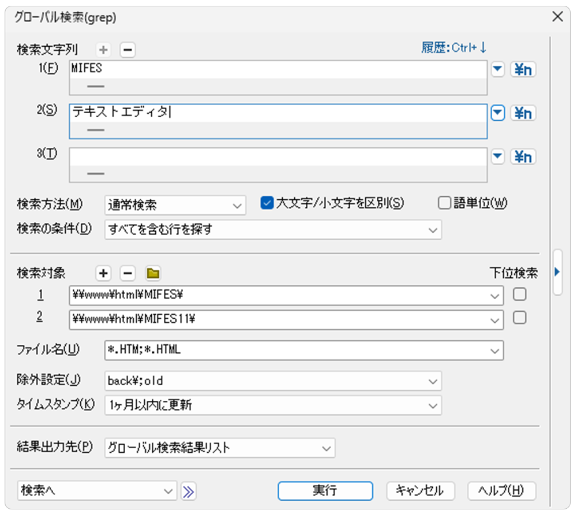Click into the third search string field
This screenshot has height=514, width=577.
tap(277, 157)
